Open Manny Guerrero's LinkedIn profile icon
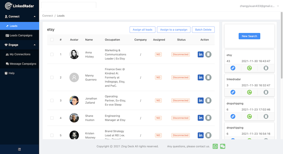Screen dimensions: 283x154 click(x=201, y=78)
